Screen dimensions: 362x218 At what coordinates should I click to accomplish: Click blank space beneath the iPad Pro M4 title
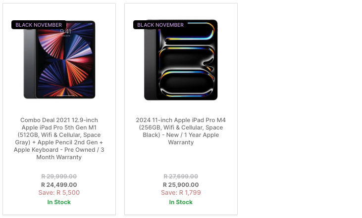181,159
